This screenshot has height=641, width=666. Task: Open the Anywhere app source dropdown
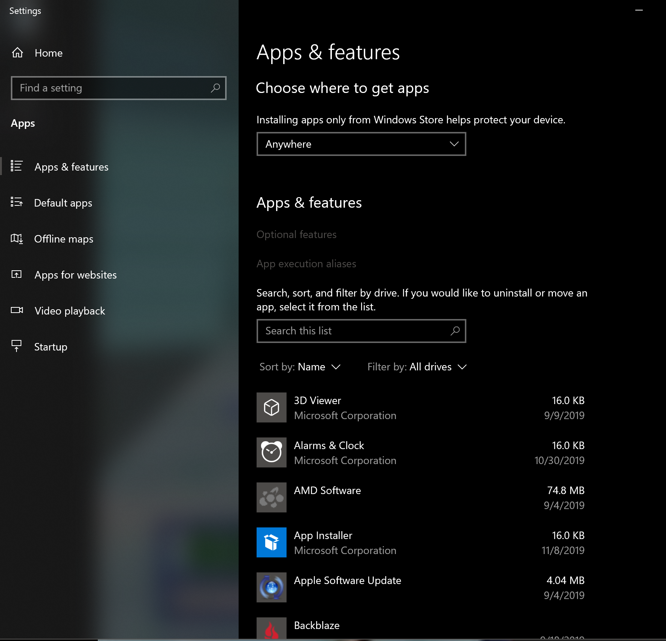point(361,144)
